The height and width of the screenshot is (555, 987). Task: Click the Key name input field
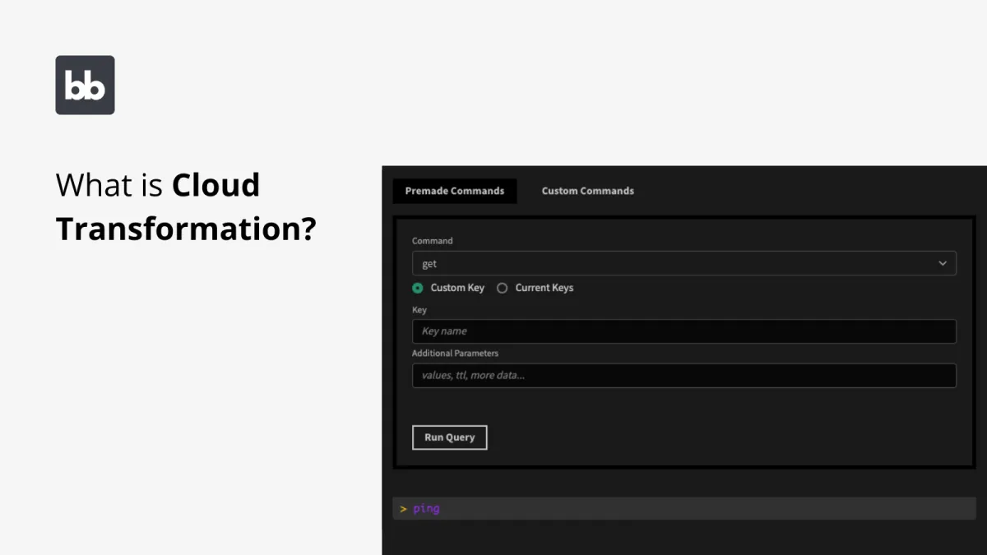pos(683,331)
